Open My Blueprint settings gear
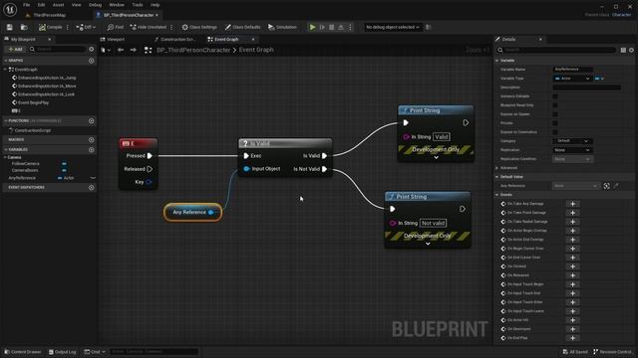The image size is (638, 358). click(x=92, y=49)
